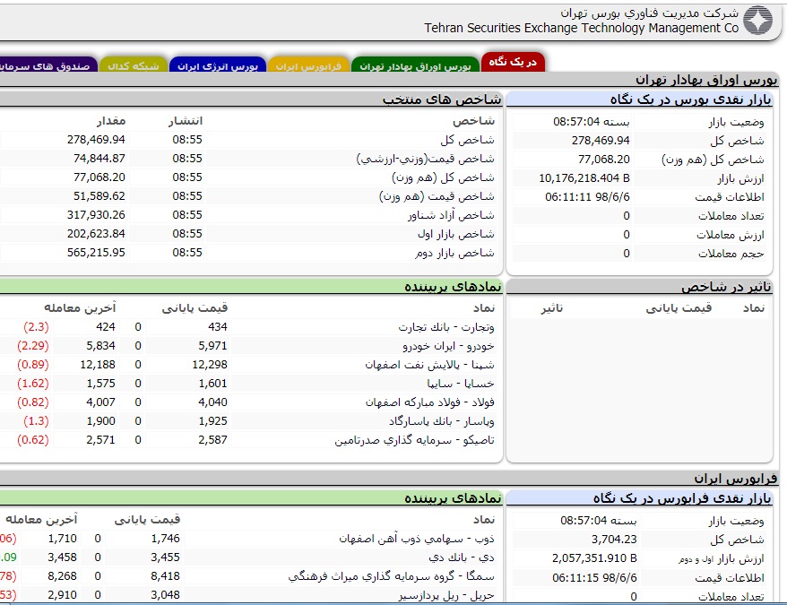View 'شپنا - پالايش نفت اصفهان' details

[x=429, y=365]
